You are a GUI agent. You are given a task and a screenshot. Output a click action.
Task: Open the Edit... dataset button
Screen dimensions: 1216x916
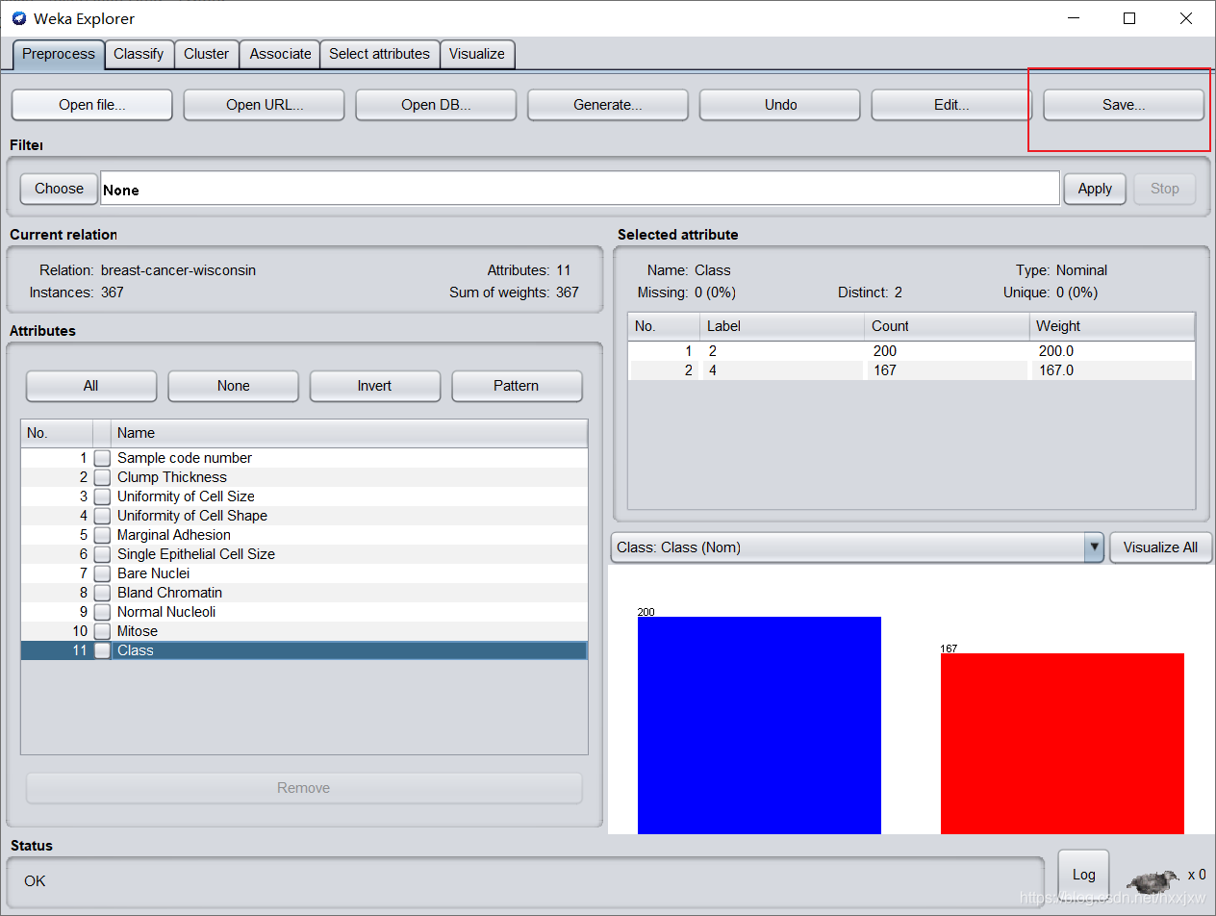(x=951, y=105)
